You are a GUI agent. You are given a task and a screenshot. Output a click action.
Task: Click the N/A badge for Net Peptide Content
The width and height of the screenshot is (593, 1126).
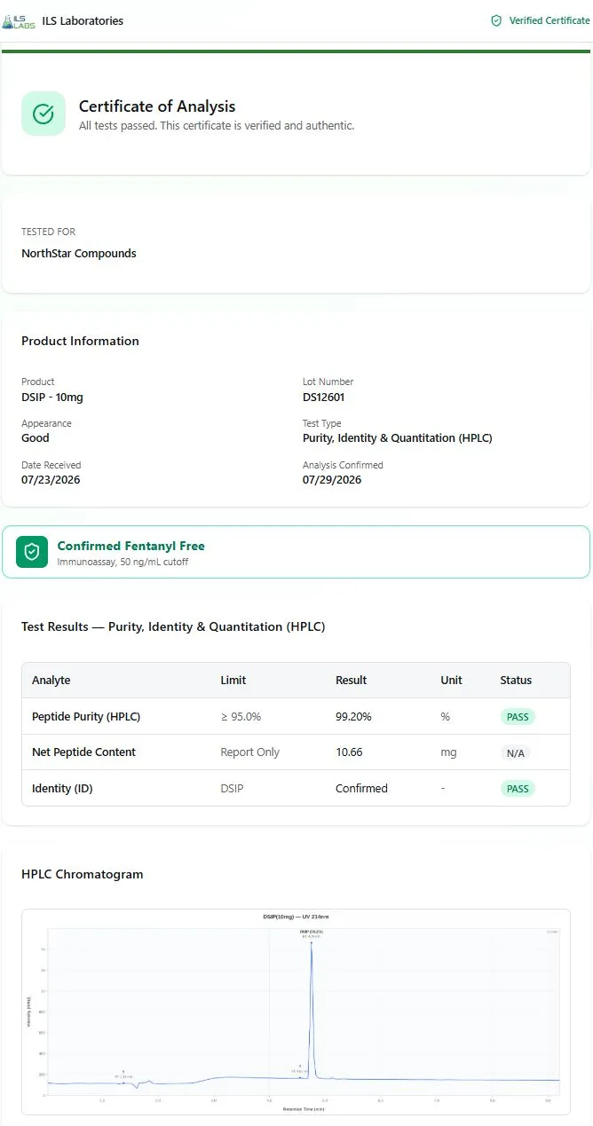(515, 752)
